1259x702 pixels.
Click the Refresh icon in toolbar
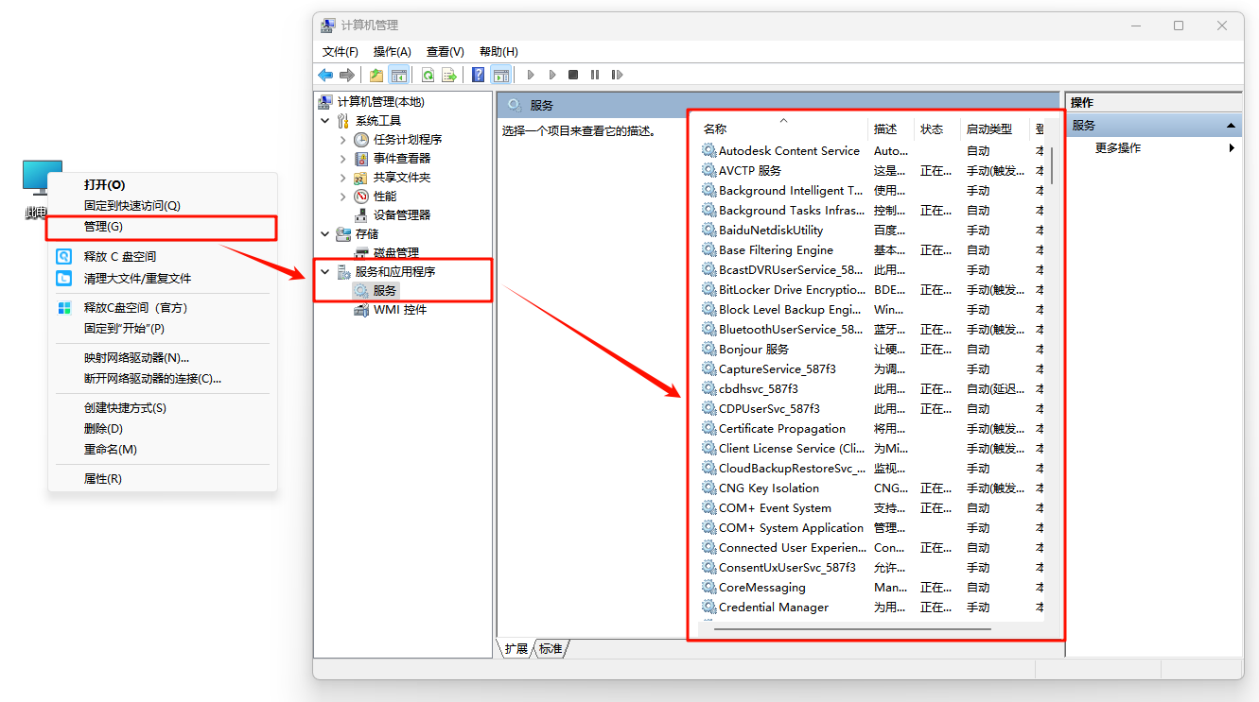coord(428,75)
